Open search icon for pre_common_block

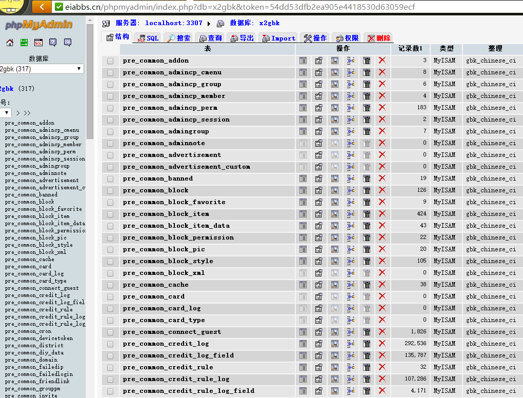334,190
